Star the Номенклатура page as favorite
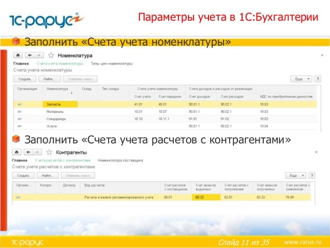This screenshot has height=248, width=330. [51, 55]
